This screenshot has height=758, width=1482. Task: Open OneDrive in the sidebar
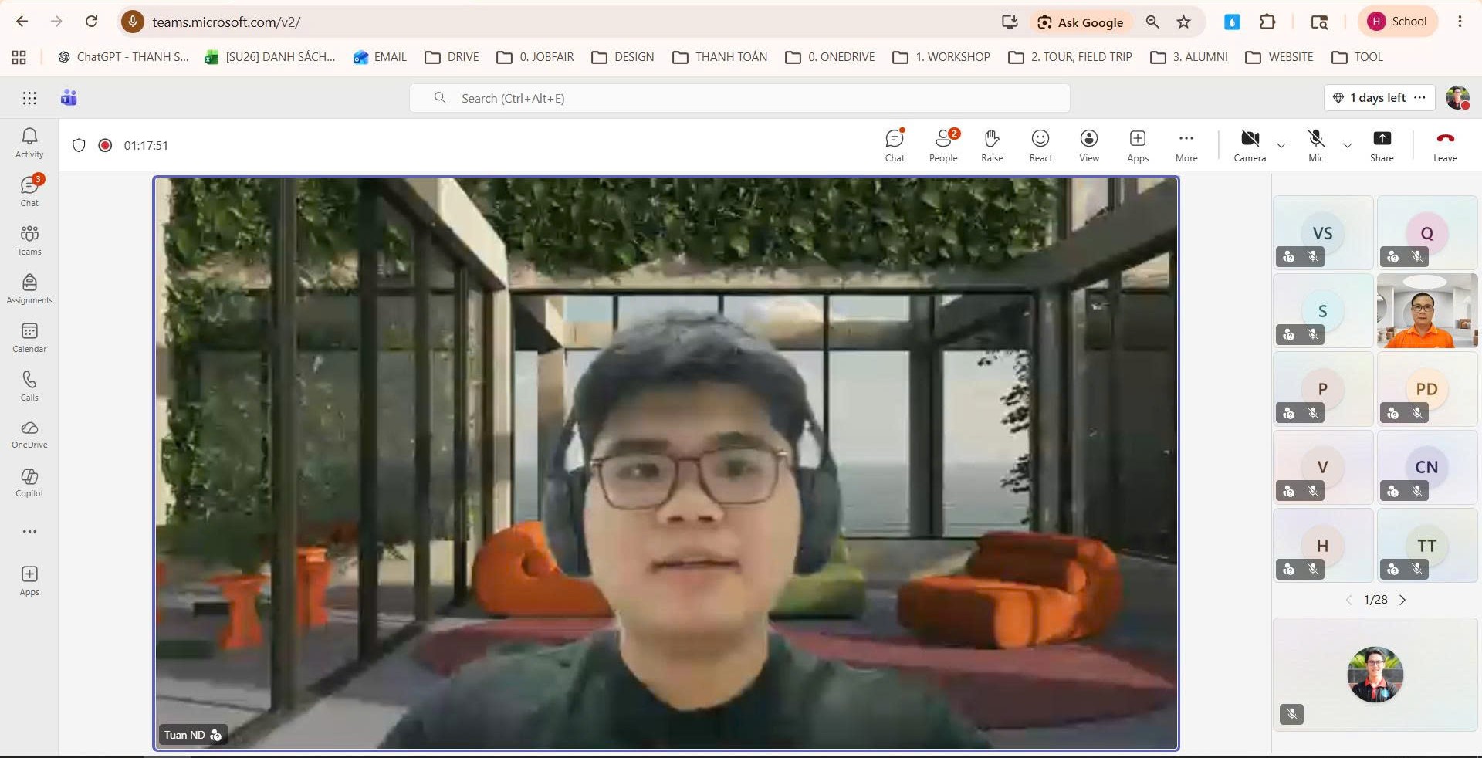pyautogui.click(x=29, y=435)
